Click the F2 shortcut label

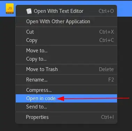click(111, 80)
